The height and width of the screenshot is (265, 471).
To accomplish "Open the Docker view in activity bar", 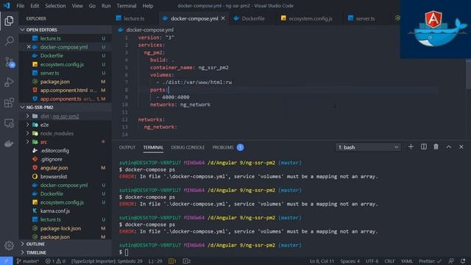I will click(9, 144).
